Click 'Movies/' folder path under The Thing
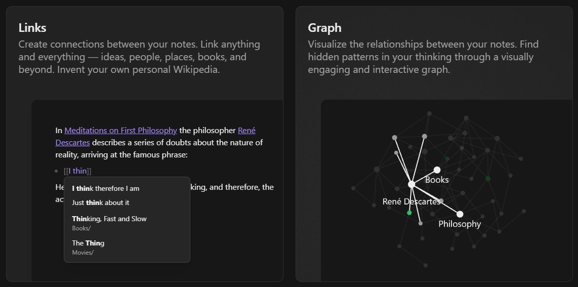 pyautogui.click(x=82, y=253)
